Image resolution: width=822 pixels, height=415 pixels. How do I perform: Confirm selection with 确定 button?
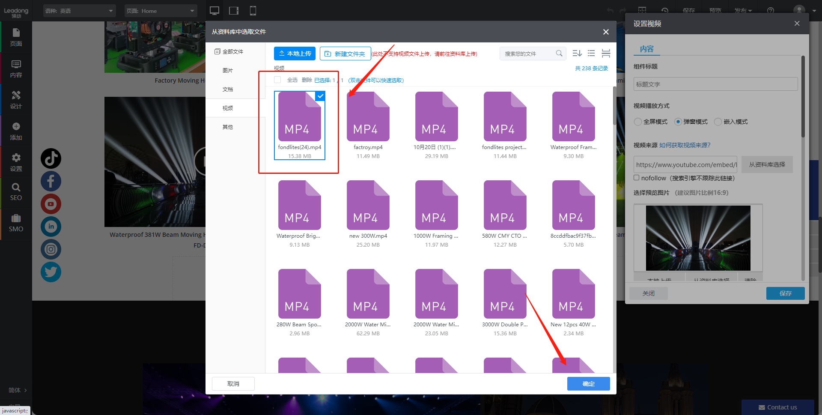588,384
